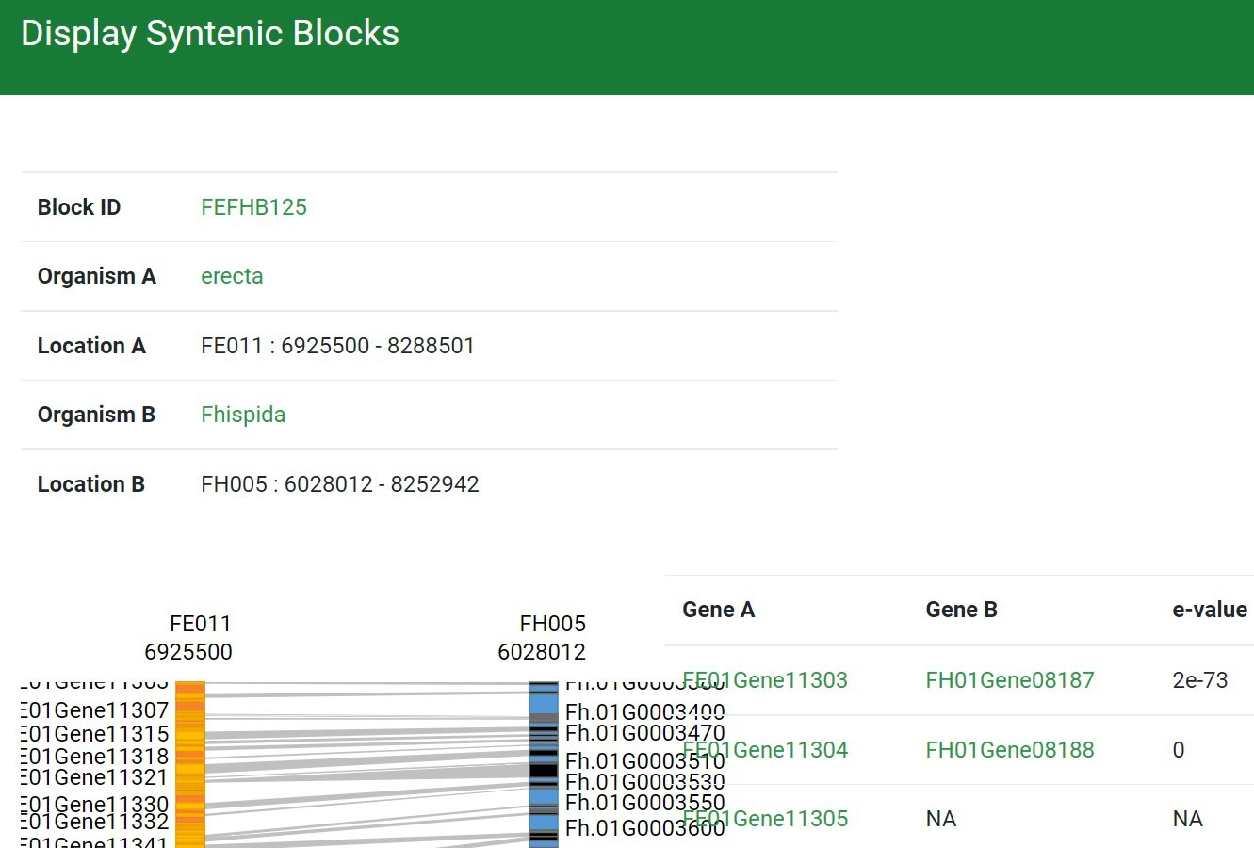Click the blue FH005 chromosome bar
This screenshot has width=1254, height=848.
click(x=544, y=763)
